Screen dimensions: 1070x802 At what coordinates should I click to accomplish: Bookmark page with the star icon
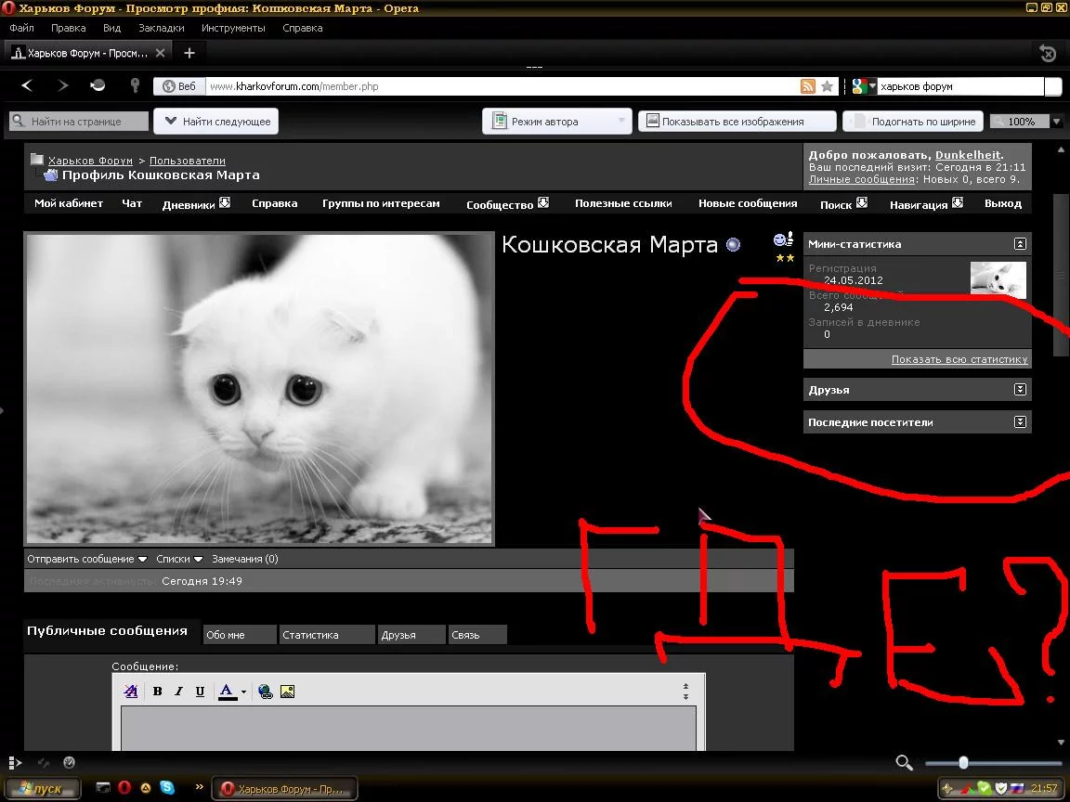tap(827, 86)
